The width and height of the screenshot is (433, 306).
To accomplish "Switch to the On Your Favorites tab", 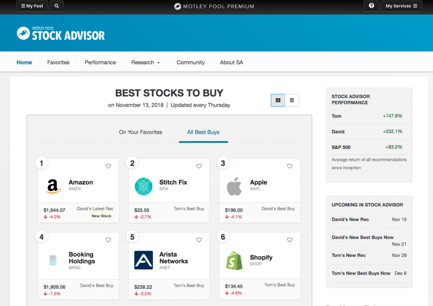I will 140,132.
